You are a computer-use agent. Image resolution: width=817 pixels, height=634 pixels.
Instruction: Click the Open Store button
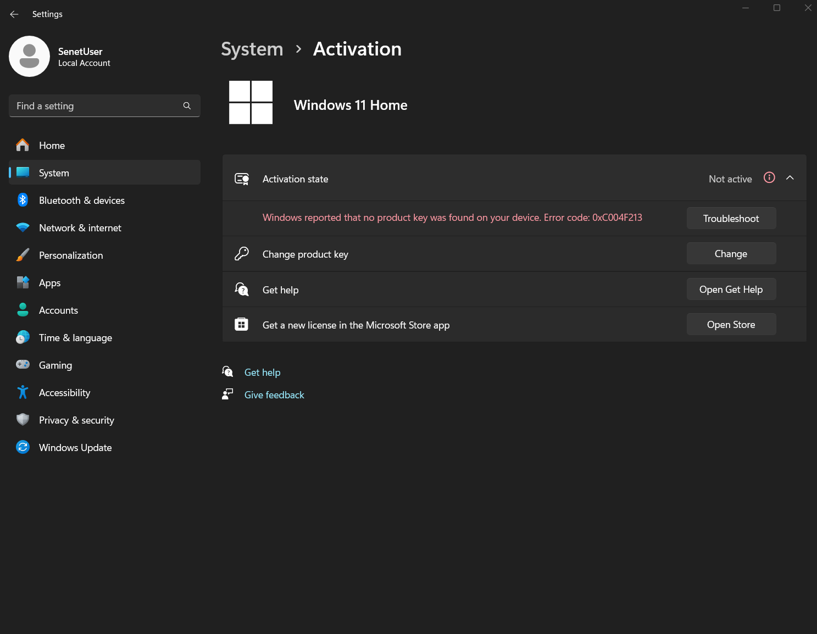[731, 324]
